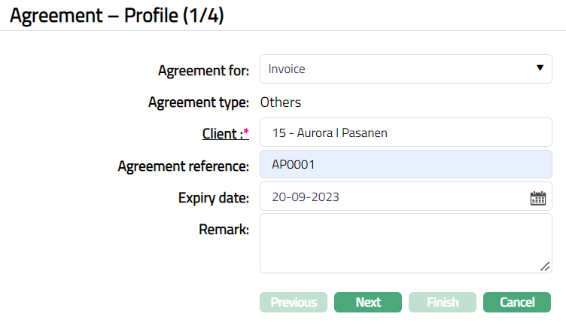Click the 'Expiry date:' label
This screenshot has height=326, width=566.
point(214,198)
